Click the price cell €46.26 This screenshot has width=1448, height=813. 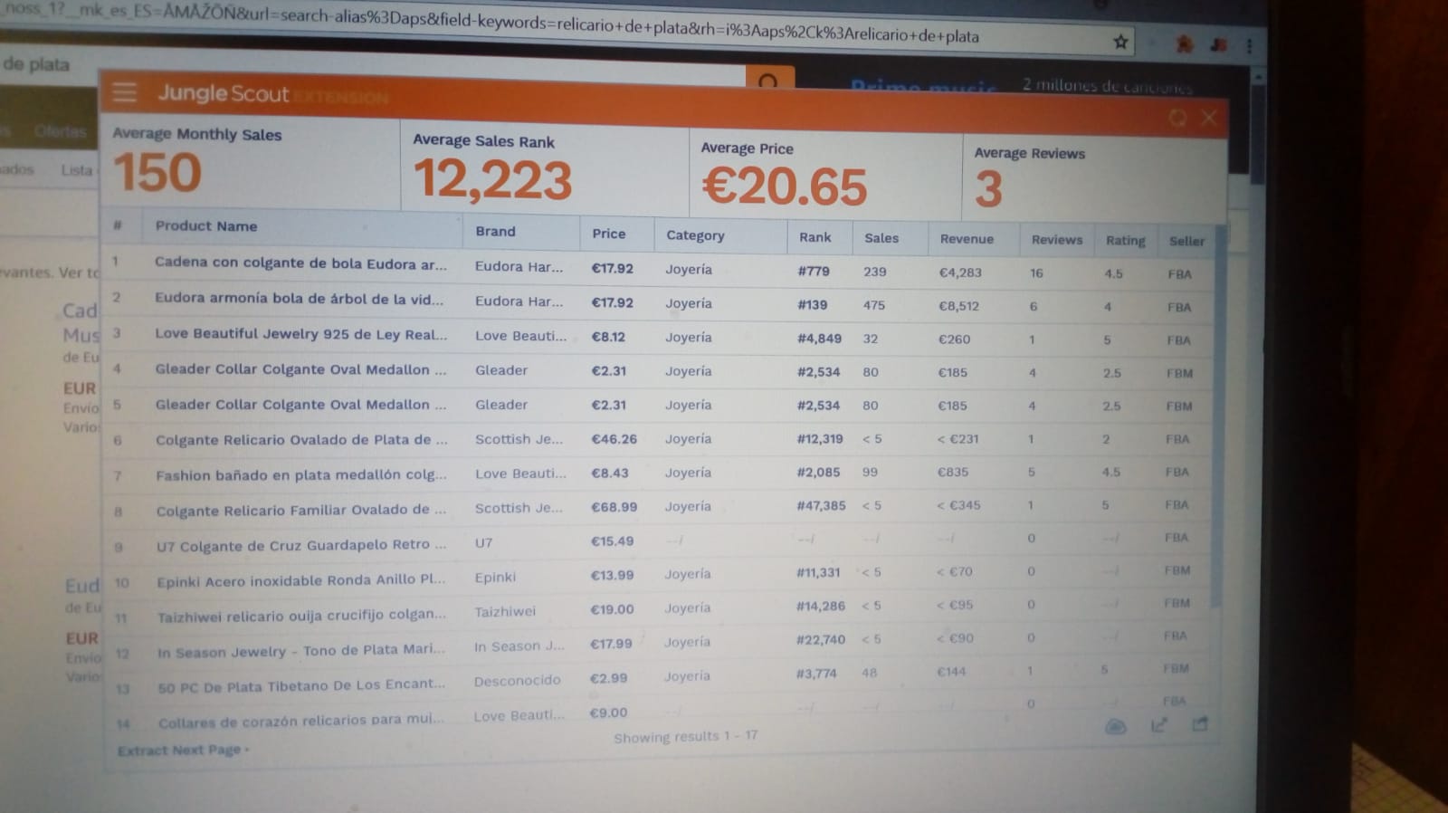614,439
